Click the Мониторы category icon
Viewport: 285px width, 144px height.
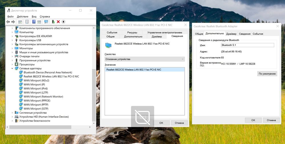click(17, 48)
